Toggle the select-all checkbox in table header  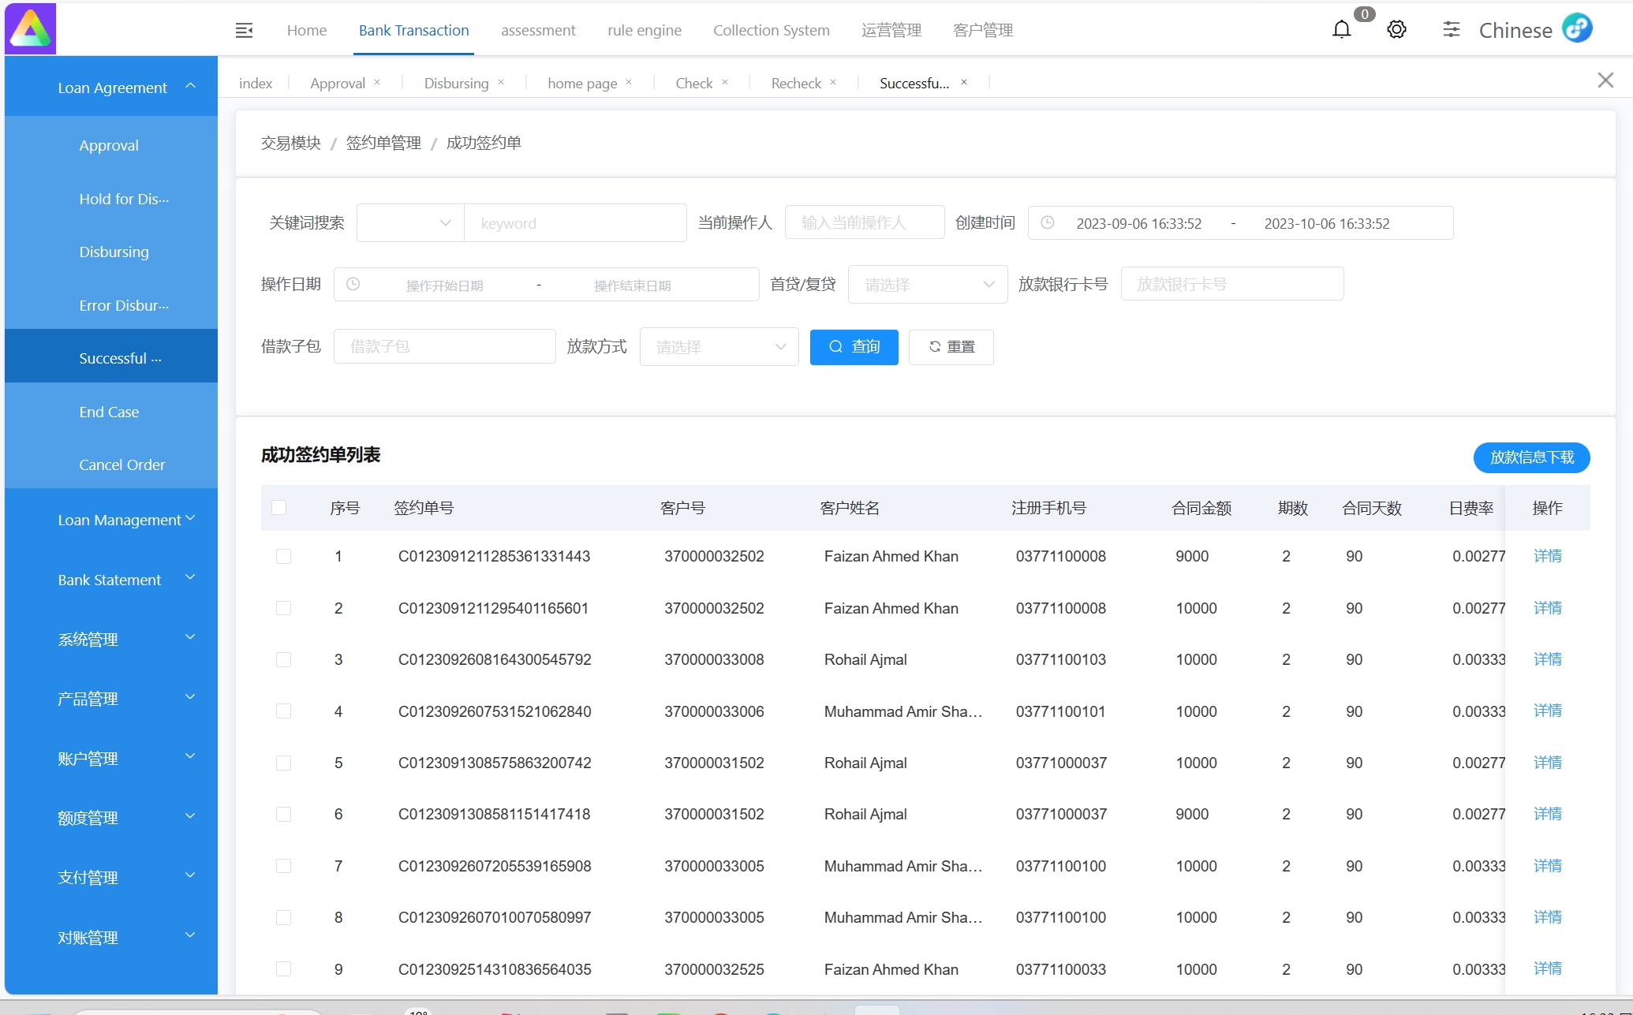pyautogui.click(x=278, y=507)
